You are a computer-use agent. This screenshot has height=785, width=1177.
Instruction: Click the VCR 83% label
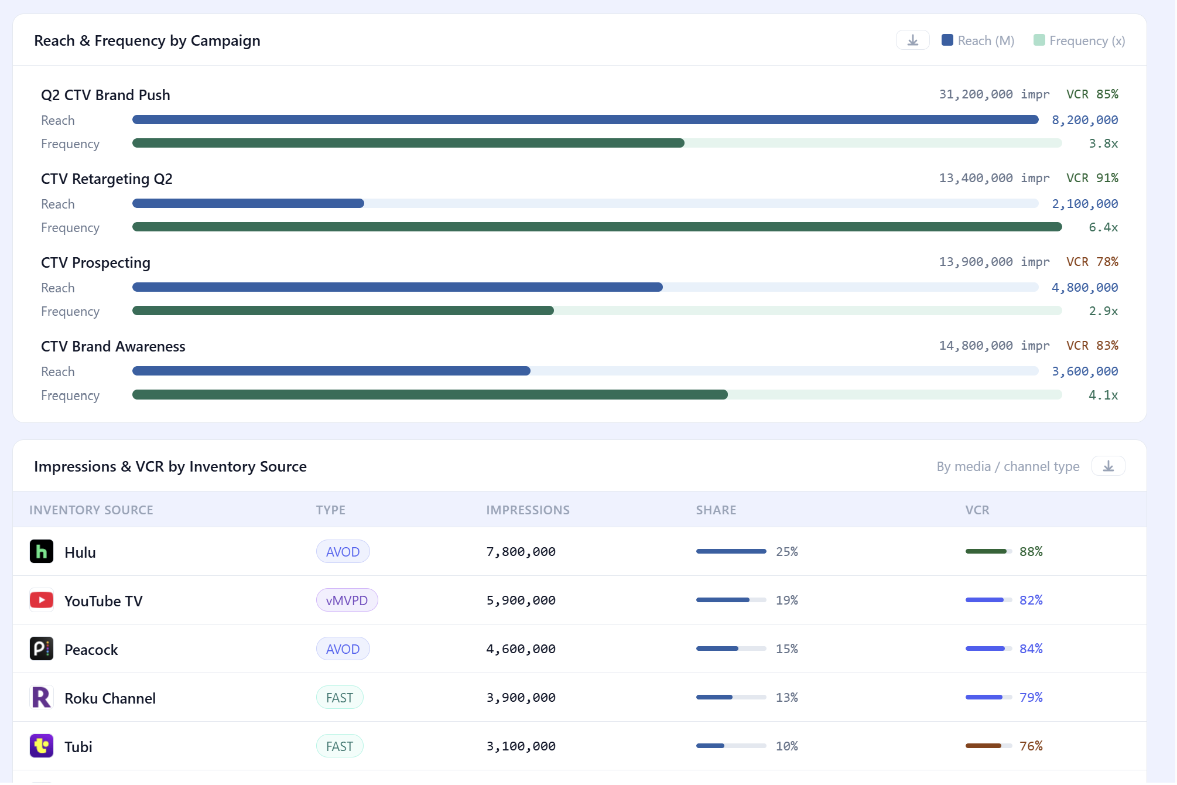(x=1092, y=346)
